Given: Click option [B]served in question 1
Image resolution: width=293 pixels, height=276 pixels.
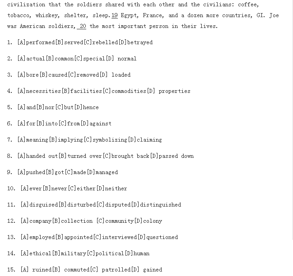Looking at the screenshot, I should (x=70, y=42).
